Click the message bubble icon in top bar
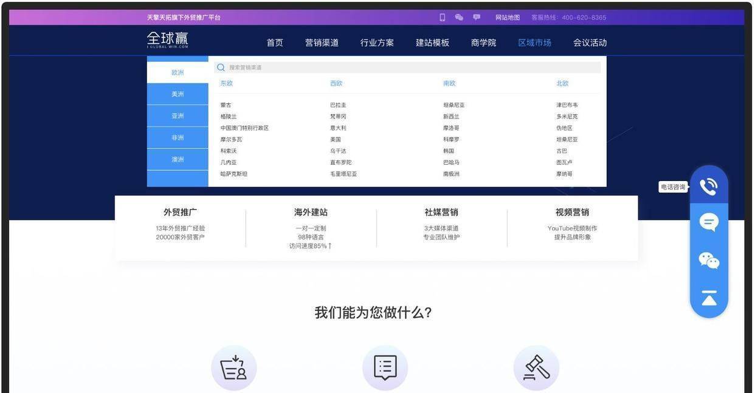Image resolution: width=755 pixels, height=393 pixels. click(477, 18)
